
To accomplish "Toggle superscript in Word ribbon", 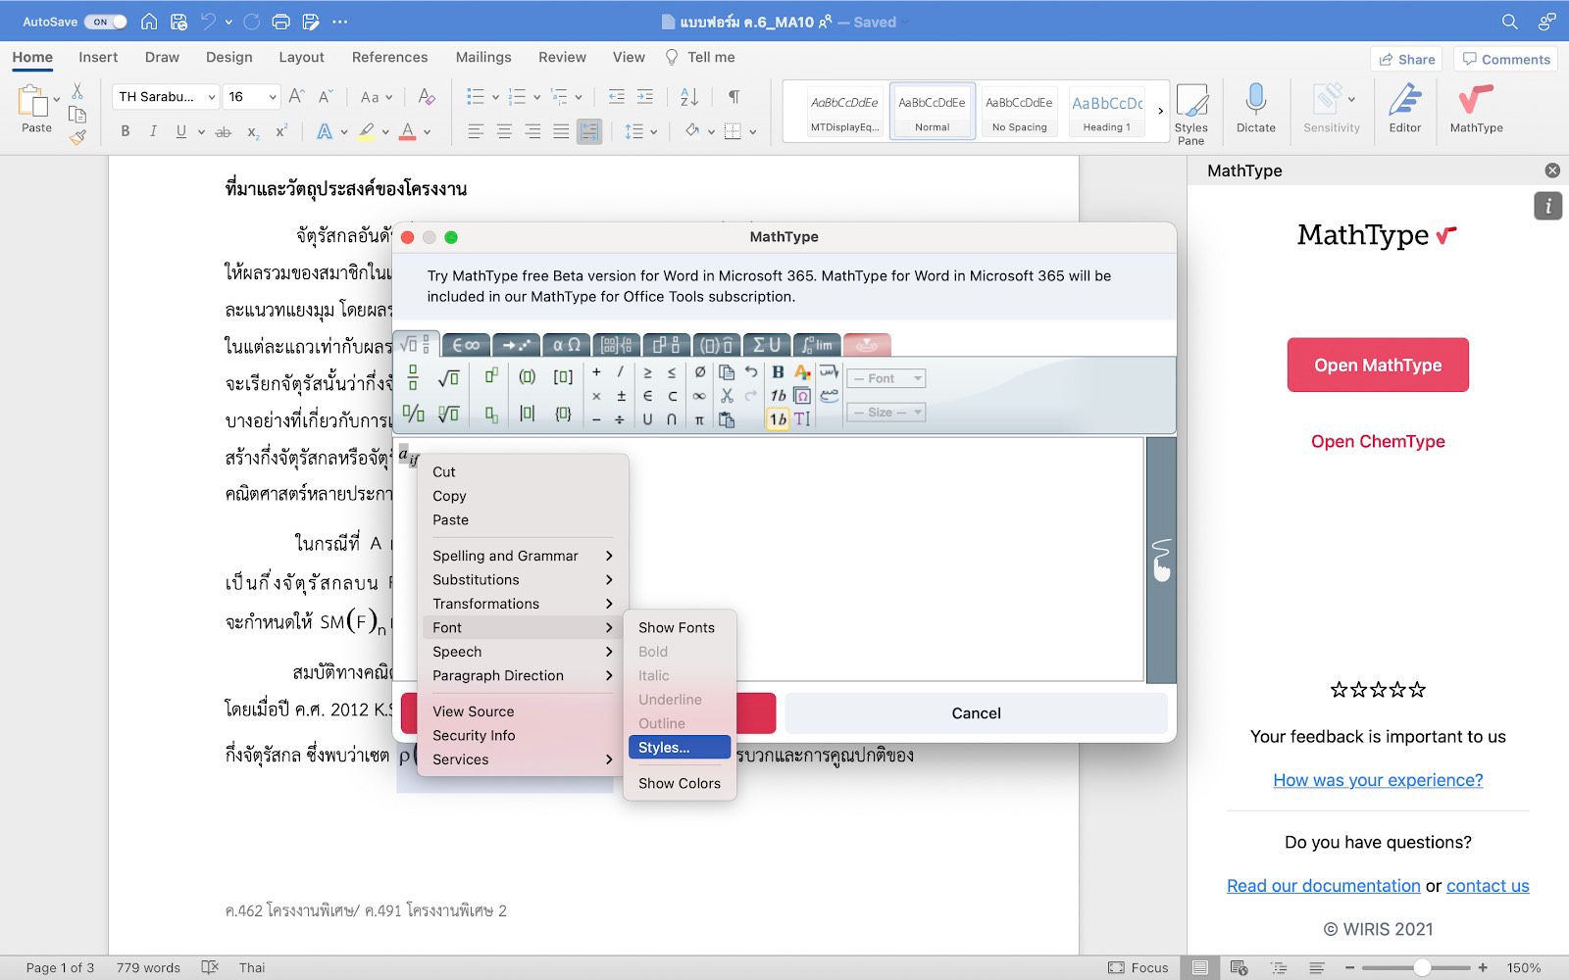I will (281, 131).
